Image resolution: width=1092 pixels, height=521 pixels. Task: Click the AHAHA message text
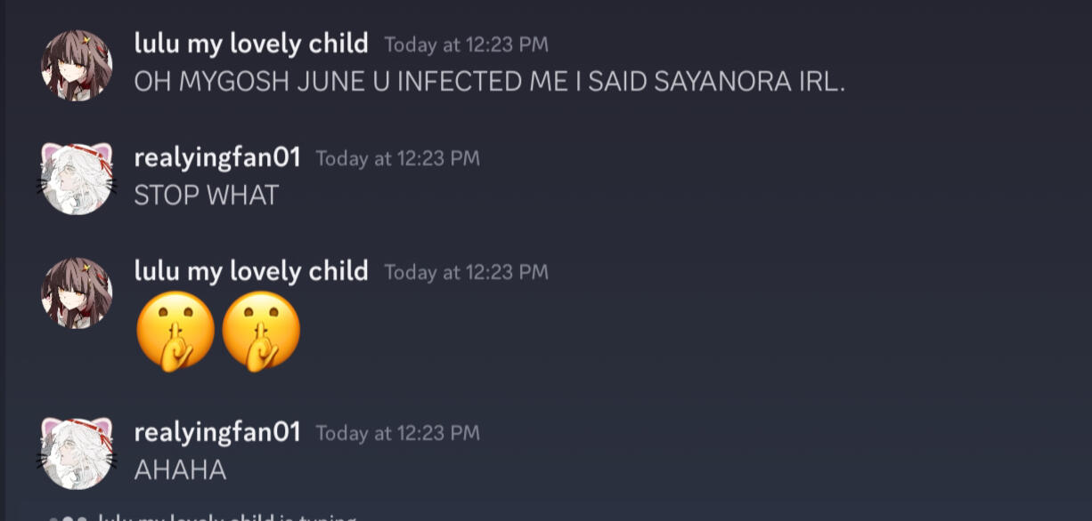click(180, 470)
